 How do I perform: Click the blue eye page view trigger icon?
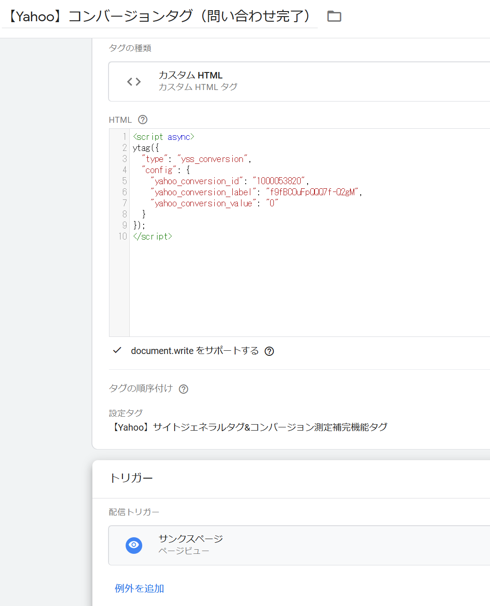(134, 545)
